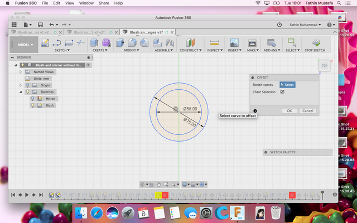Image resolution: width=357 pixels, height=223 pixels.
Task: Activate root component radio button
Action: tap(88, 65)
